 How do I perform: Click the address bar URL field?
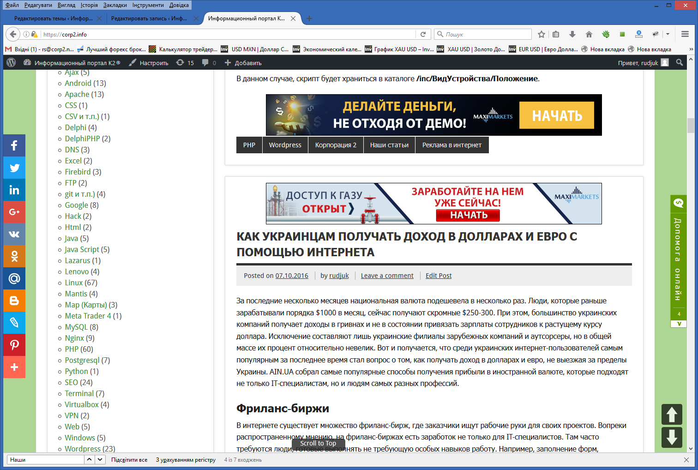click(229, 34)
